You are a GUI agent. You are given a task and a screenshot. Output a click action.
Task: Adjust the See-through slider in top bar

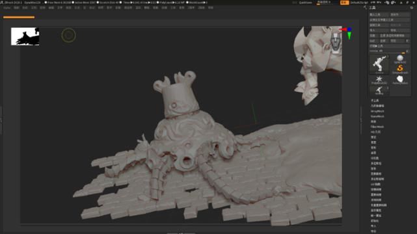(324, 3)
